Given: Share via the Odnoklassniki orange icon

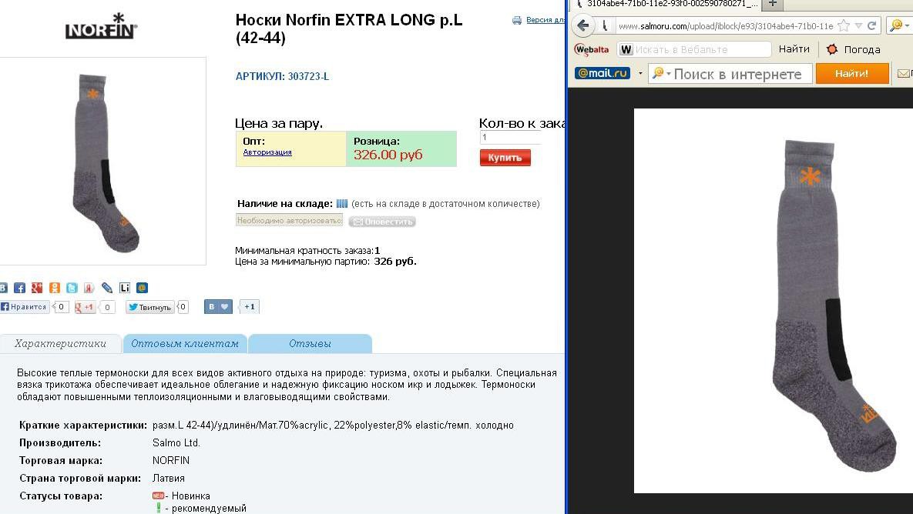Looking at the screenshot, I should 54,288.
